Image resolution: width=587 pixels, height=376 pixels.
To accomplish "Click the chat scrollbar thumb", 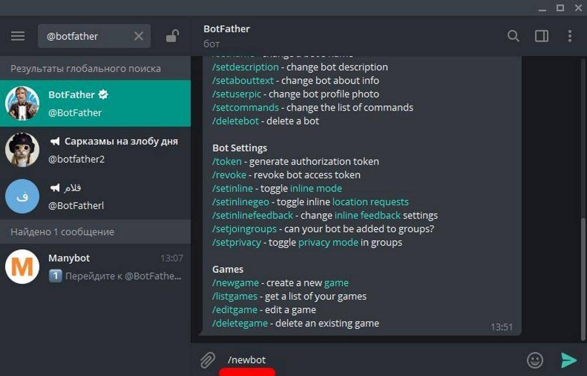I will click(583, 279).
